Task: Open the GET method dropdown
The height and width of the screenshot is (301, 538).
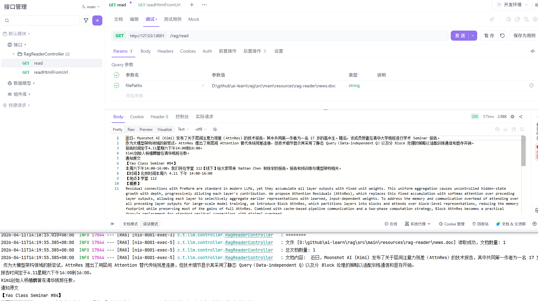Action: point(120,36)
